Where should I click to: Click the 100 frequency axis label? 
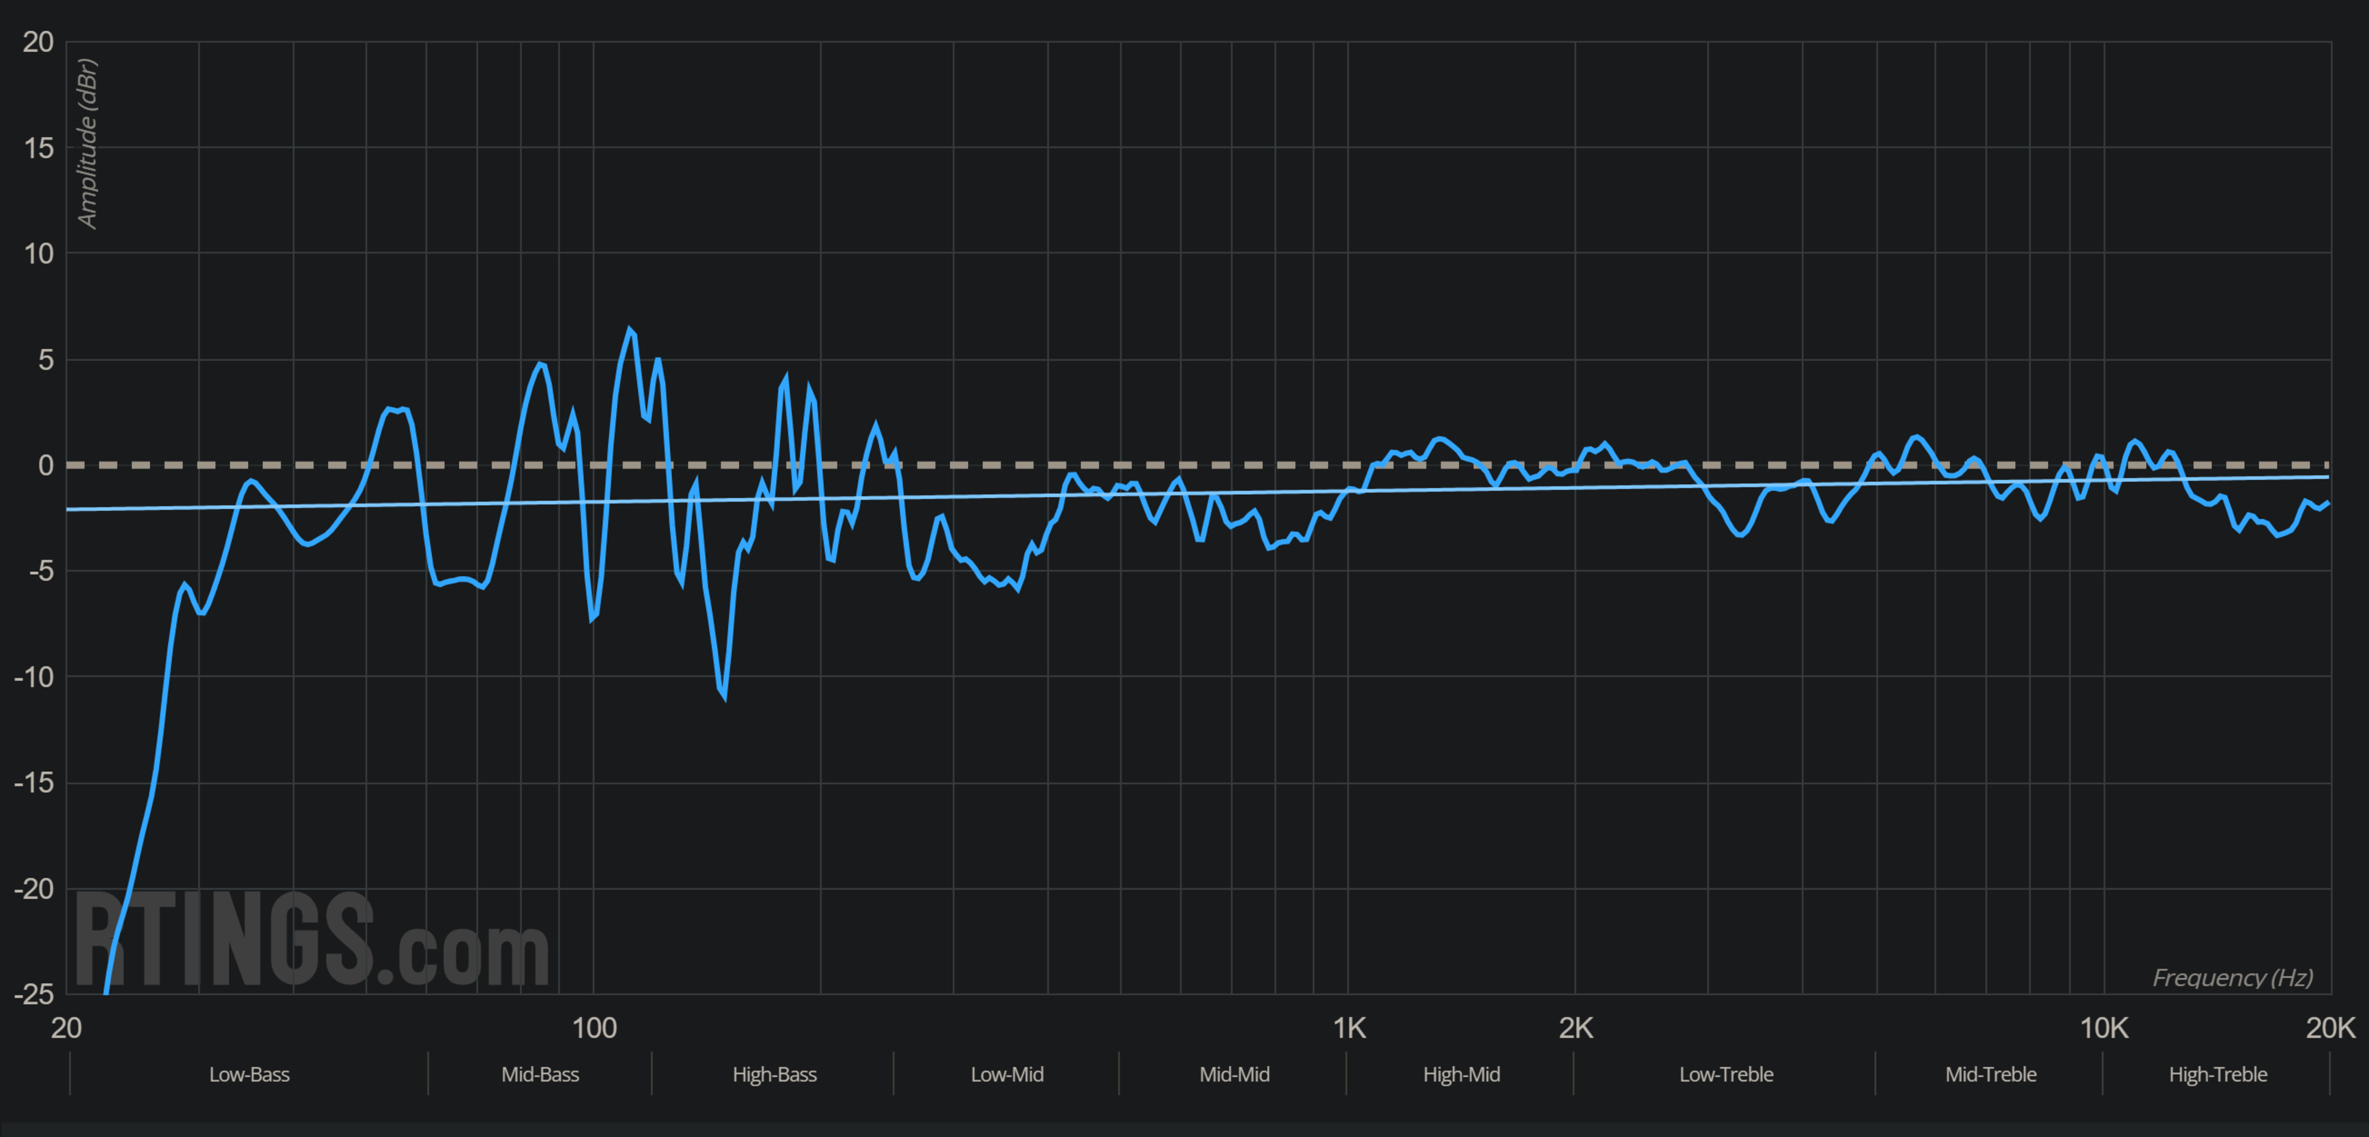pyautogui.click(x=594, y=1028)
